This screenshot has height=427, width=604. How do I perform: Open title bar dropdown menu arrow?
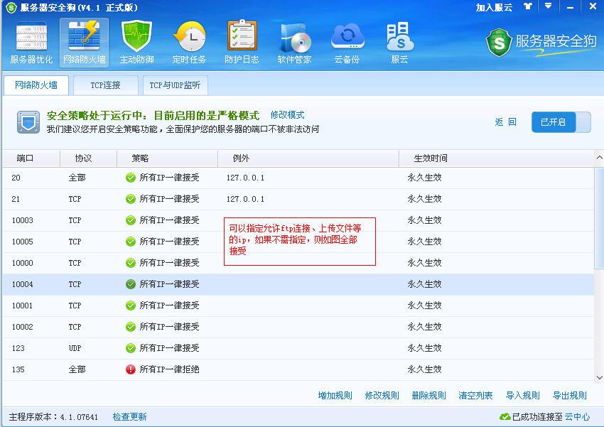pos(548,6)
